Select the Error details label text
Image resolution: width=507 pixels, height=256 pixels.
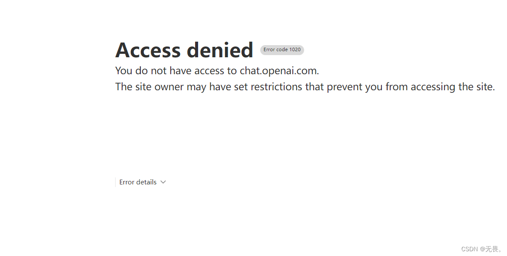[x=138, y=182]
